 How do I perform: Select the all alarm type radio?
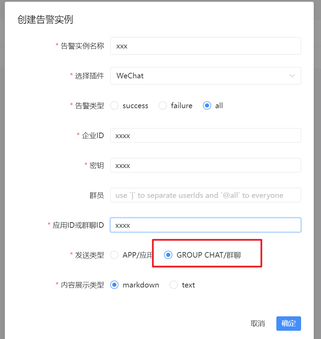click(207, 105)
